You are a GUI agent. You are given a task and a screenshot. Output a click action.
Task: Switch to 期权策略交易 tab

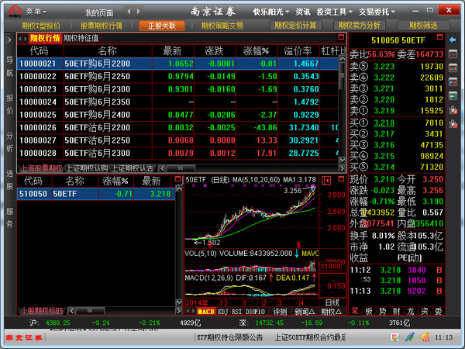[222, 26]
